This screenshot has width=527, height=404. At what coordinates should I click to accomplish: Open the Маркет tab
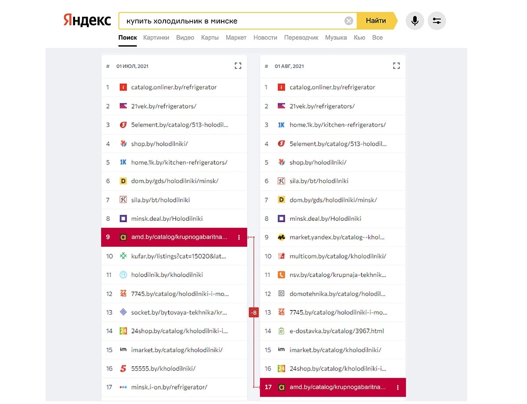(236, 38)
